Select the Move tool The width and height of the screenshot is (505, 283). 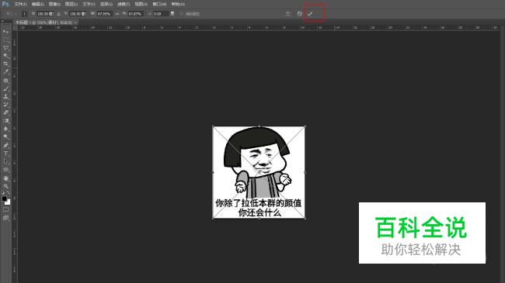pyautogui.click(x=5, y=32)
